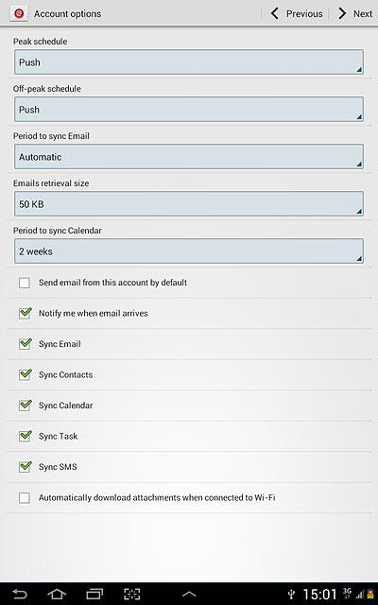The height and width of the screenshot is (605, 378).
Task: Tap the Previous chevron arrow icon
Action: coord(275,13)
